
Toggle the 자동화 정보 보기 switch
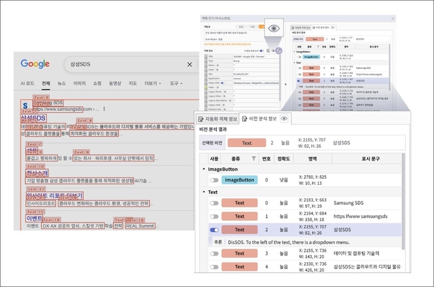coord(262,51)
